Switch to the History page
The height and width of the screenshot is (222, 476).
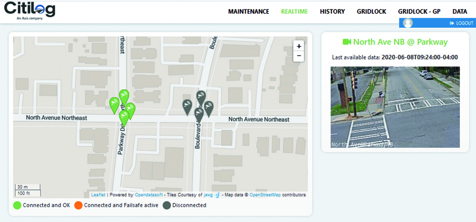point(332,11)
